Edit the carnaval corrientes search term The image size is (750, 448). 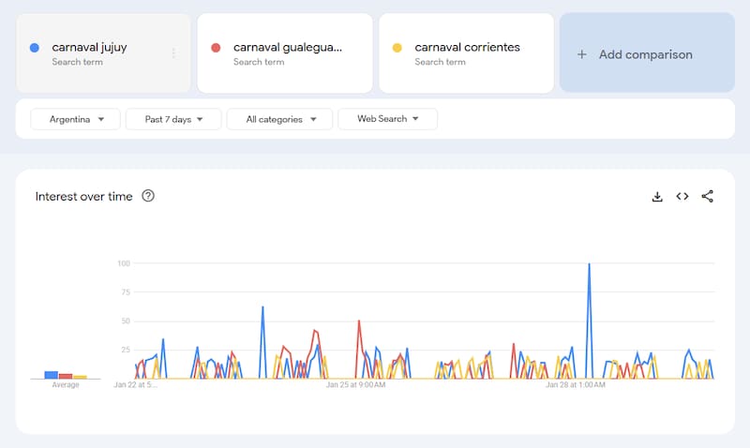(467, 48)
